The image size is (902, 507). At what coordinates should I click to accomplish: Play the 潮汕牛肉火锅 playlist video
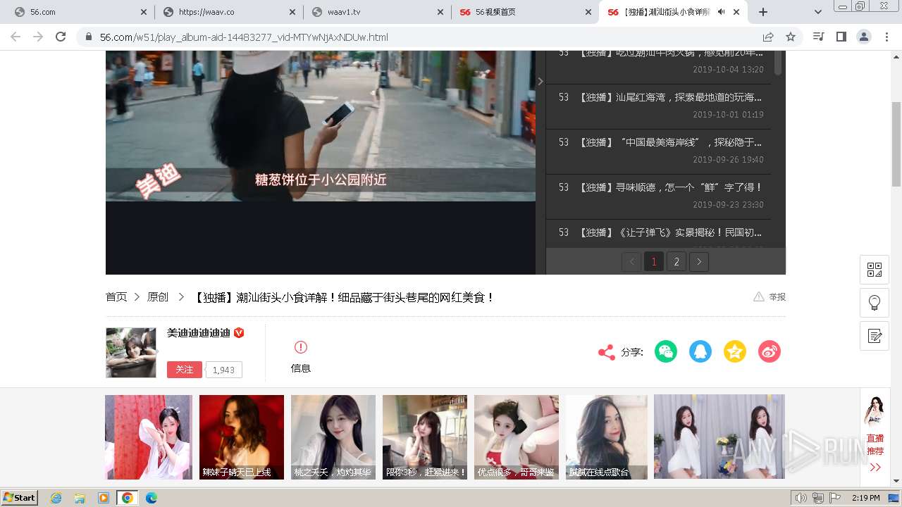pos(658,66)
